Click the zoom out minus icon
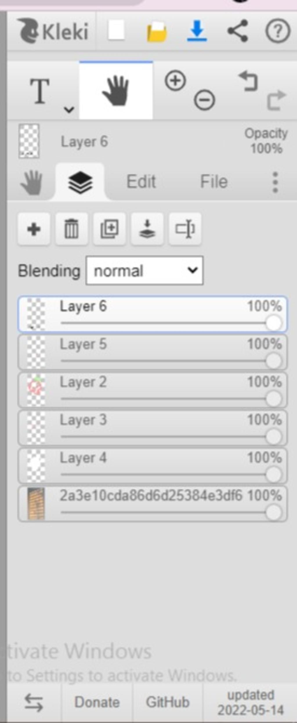The image size is (297, 723). [204, 100]
